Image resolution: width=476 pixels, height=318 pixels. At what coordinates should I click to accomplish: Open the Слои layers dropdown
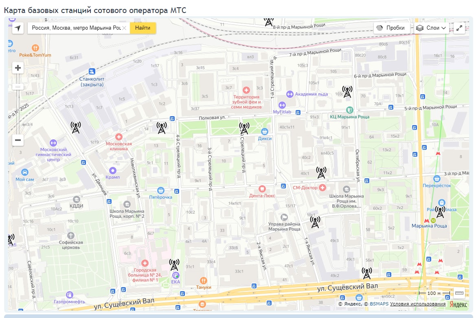431,28
